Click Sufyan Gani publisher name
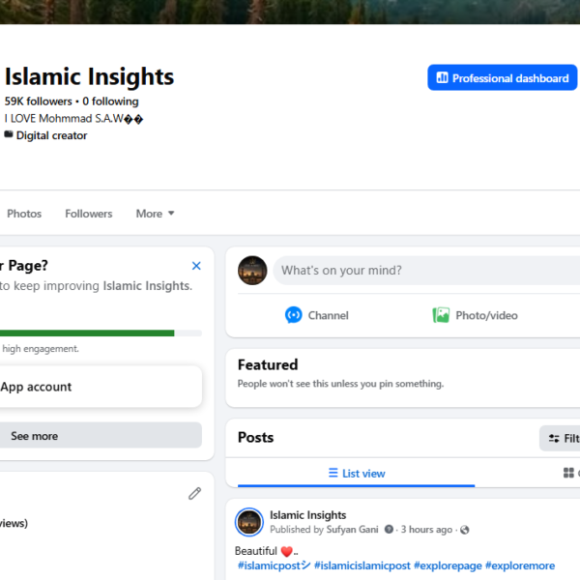The width and height of the screenshot is (580, 580). [x=352, y=530]
